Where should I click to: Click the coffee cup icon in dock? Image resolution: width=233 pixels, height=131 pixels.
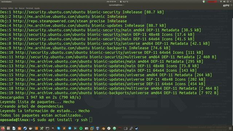[31, 128]
